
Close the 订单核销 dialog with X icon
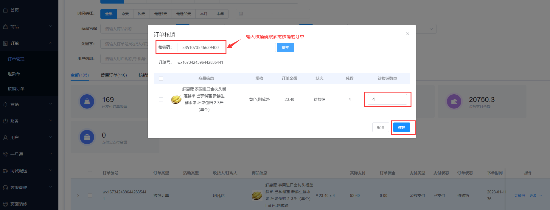click(407, 34)
